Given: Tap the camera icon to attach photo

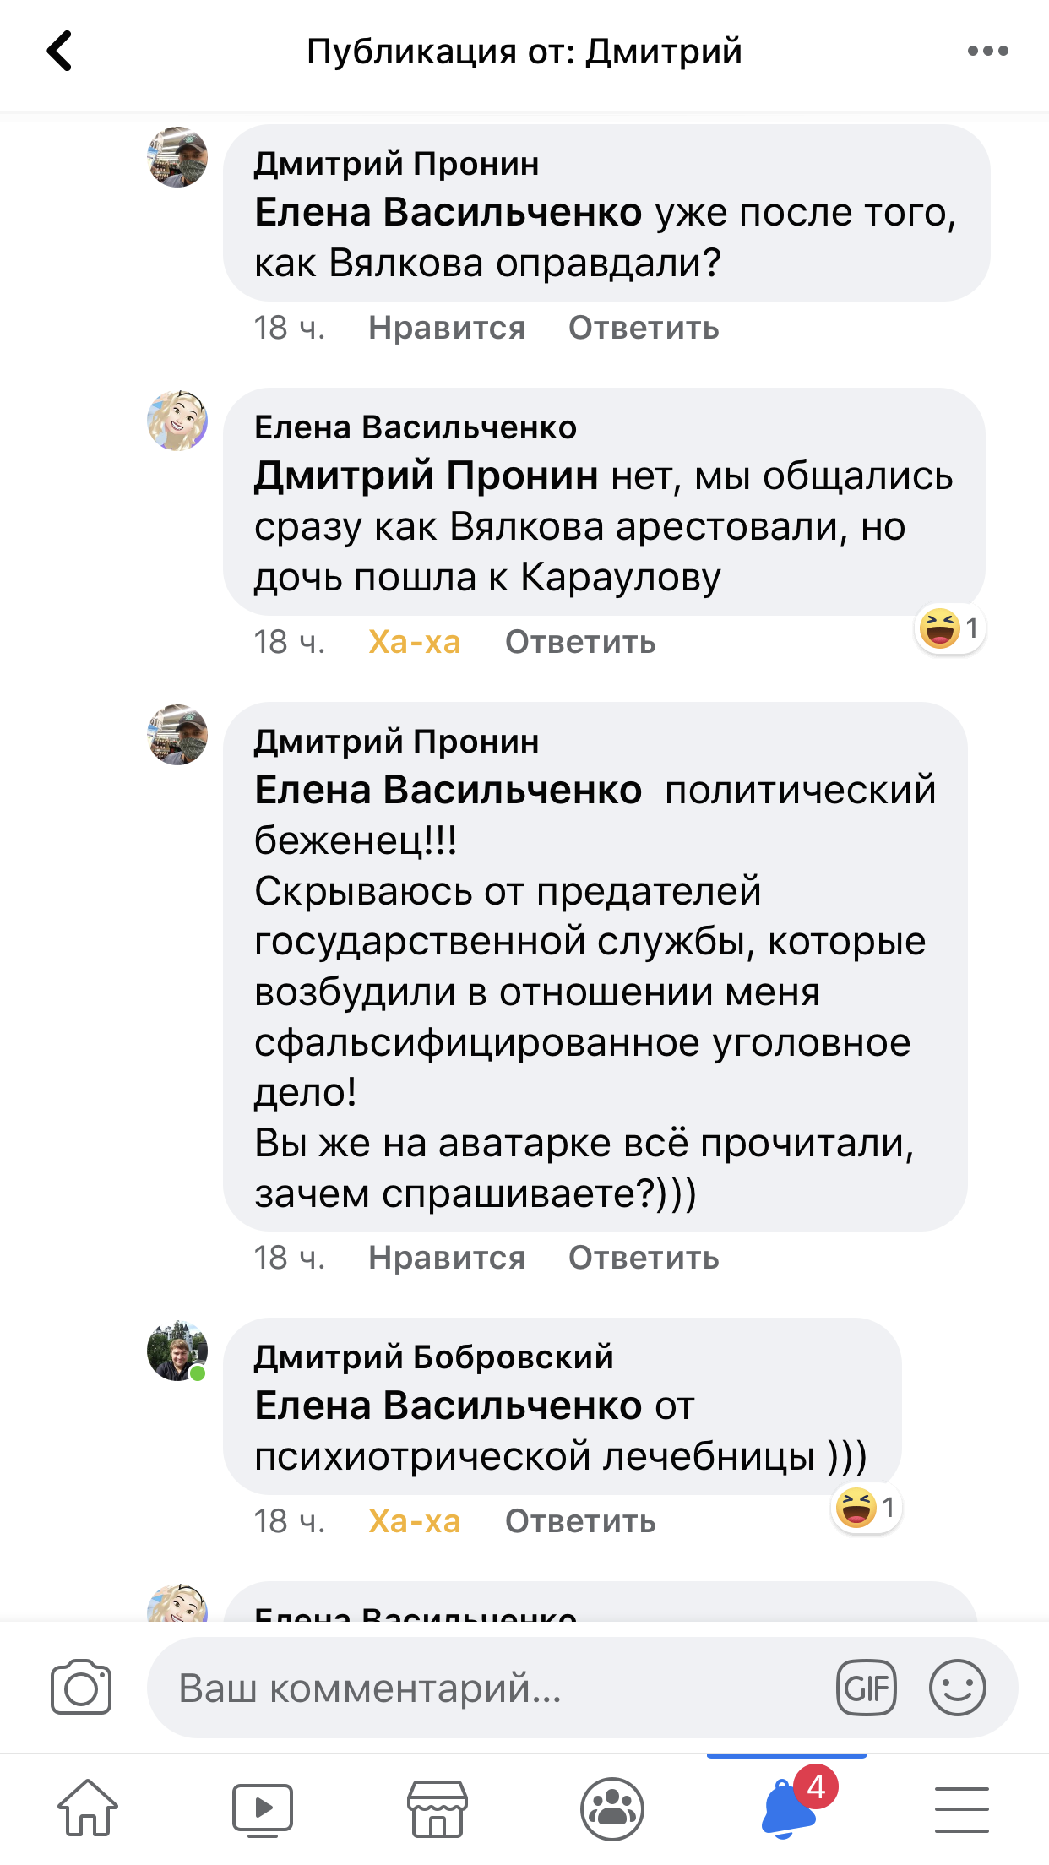Looking at the screenshot, I should [81, 1688].
